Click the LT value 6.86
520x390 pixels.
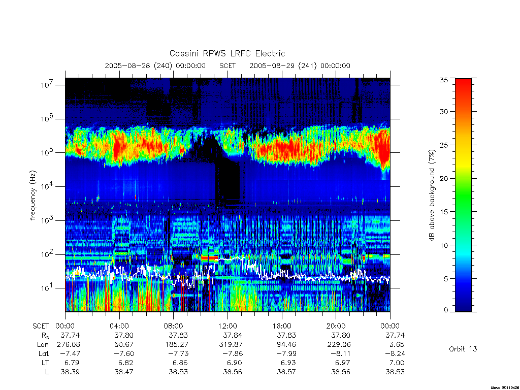click(180, 363)
